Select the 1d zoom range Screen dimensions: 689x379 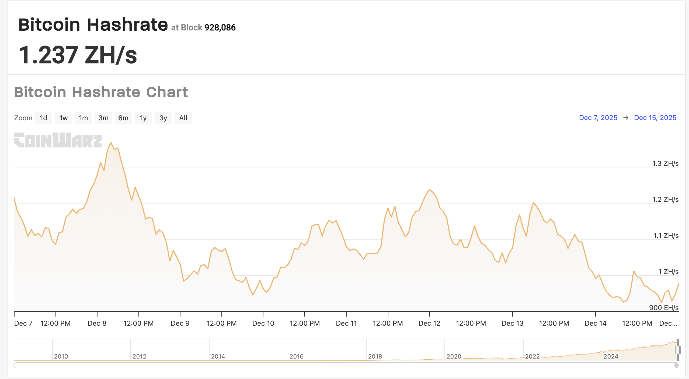point(43,118)
